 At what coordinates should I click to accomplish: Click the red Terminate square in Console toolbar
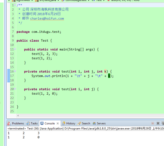tap(153, 123)
